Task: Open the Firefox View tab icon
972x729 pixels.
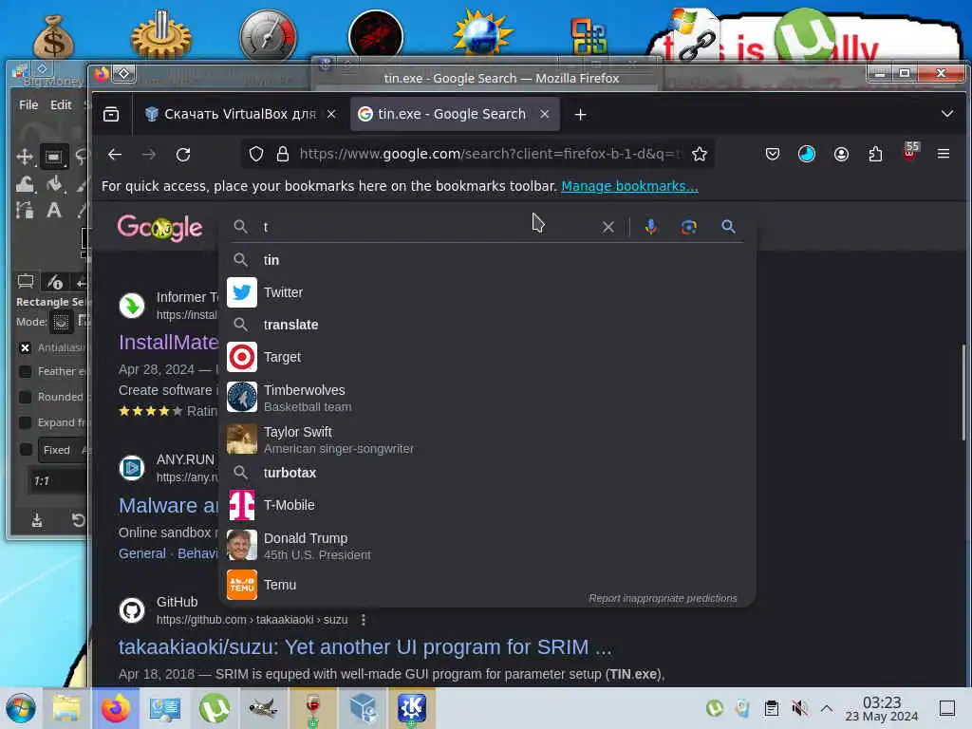Action: 112,114
